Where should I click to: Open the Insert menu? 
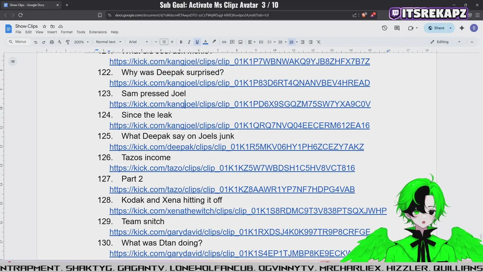click(52, 32)
